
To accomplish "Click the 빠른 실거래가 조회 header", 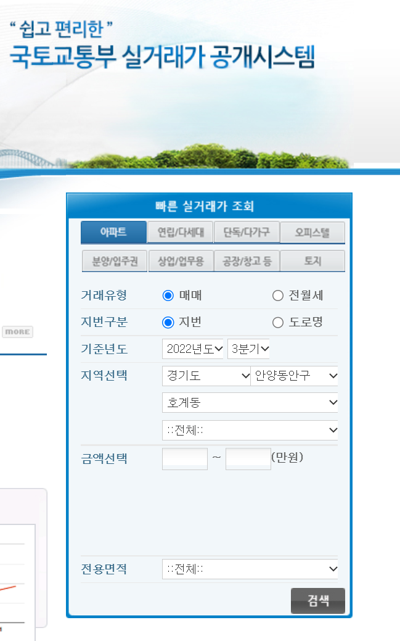I will click(205, 206).
